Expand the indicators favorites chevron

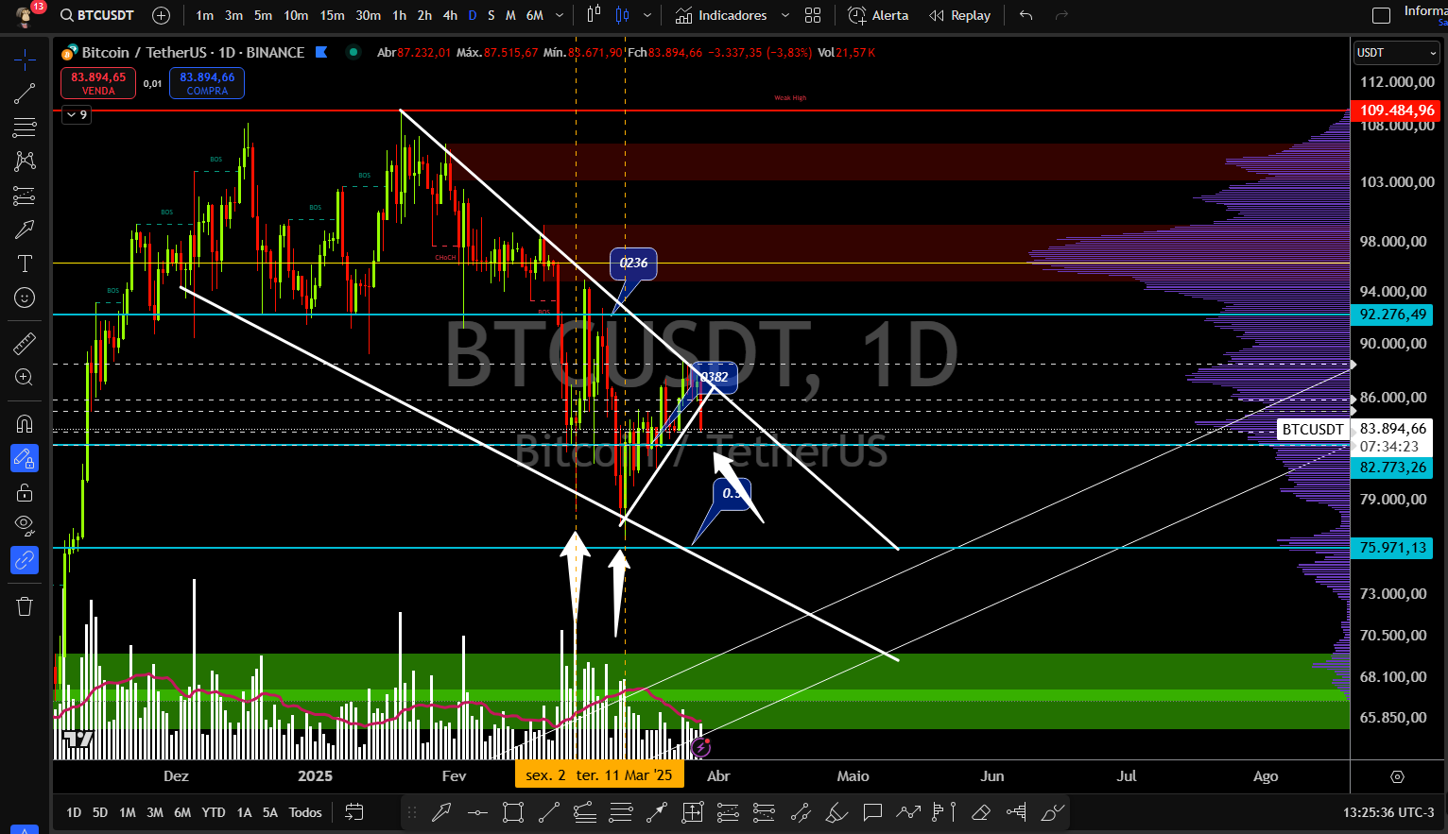784,15
